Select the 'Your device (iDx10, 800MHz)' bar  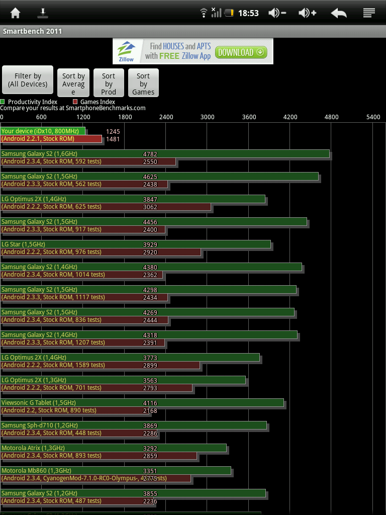point(43,131)
